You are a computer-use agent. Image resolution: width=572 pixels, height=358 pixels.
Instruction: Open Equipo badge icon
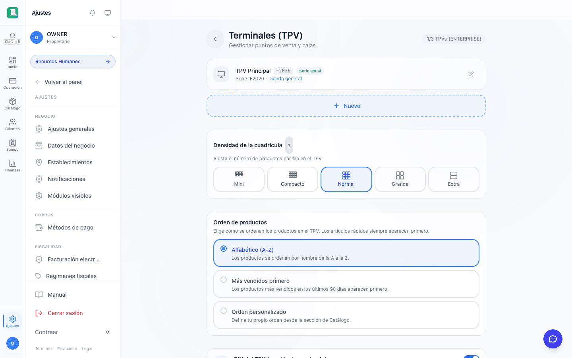(x=13, y=145)
